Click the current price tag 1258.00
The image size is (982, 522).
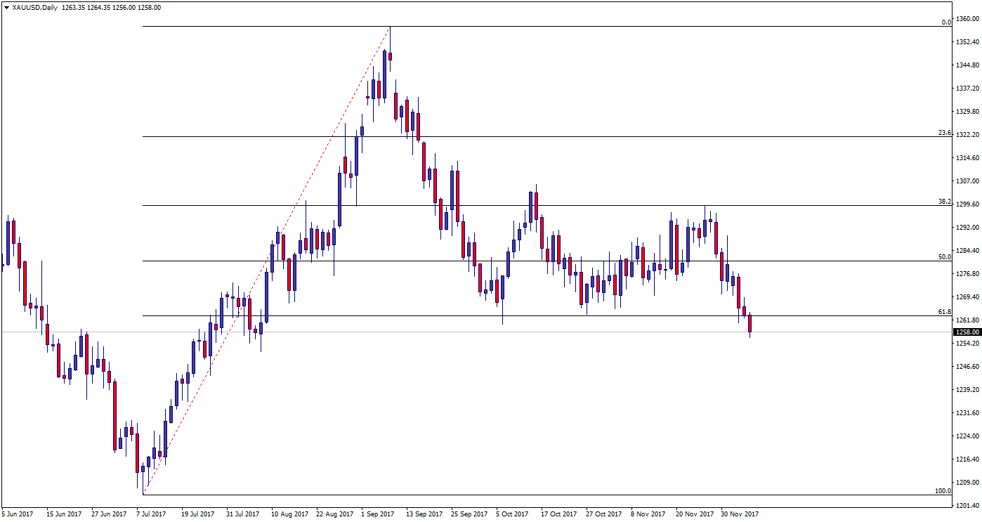(x=967, y=332)
